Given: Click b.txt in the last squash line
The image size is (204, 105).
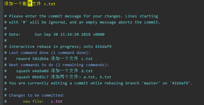Looking at the screenshot, I should (106, 77).
